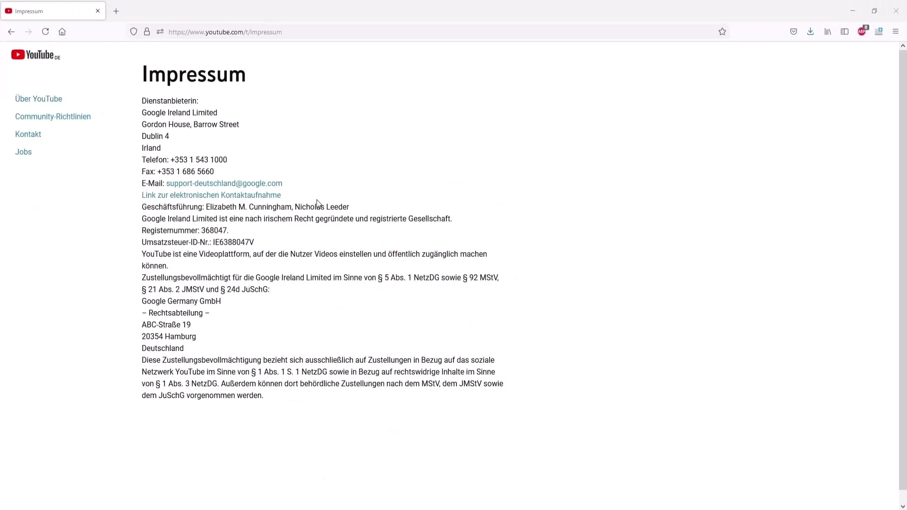Image resolution: width=907 pixels, height=510 pixels.
Task: Click the browser back navigation icon
Action: point(11,32)
